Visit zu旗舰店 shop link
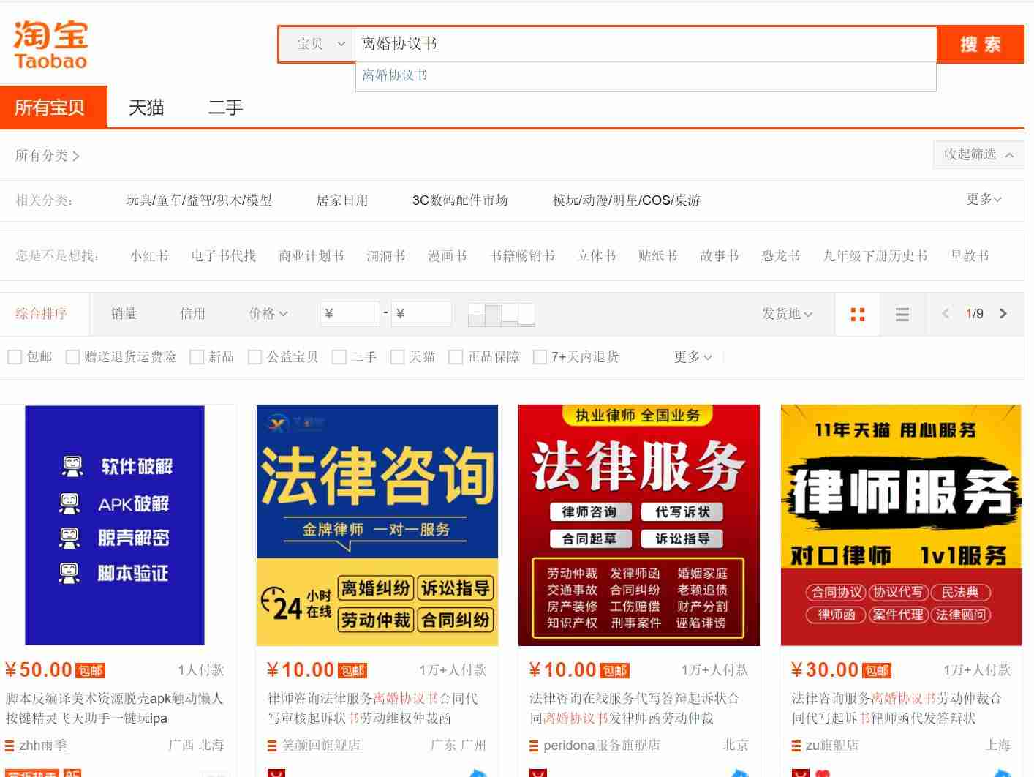Screen dimensions: 1034x777 [832, 746]
